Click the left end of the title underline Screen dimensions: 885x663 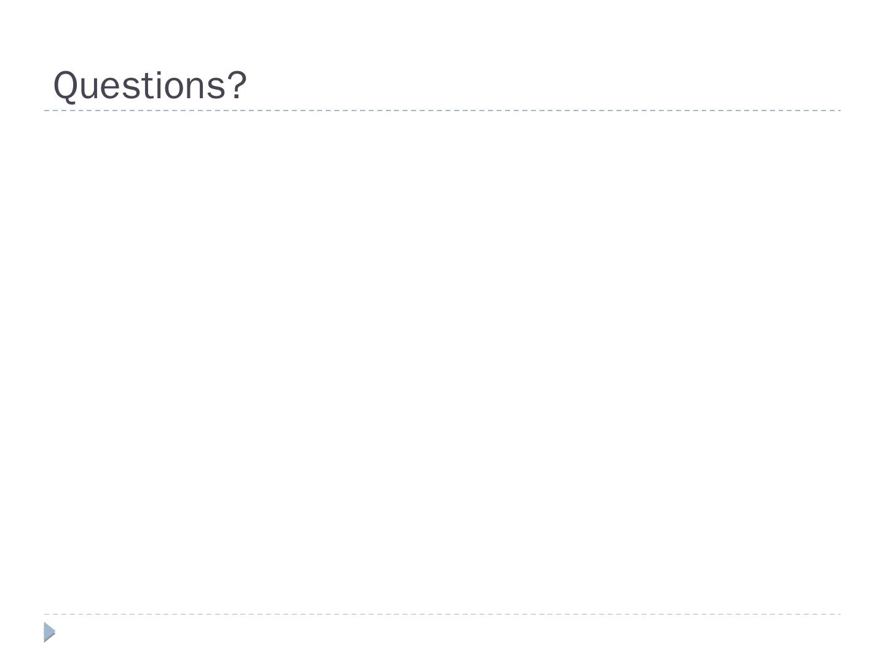click(46, 110)
